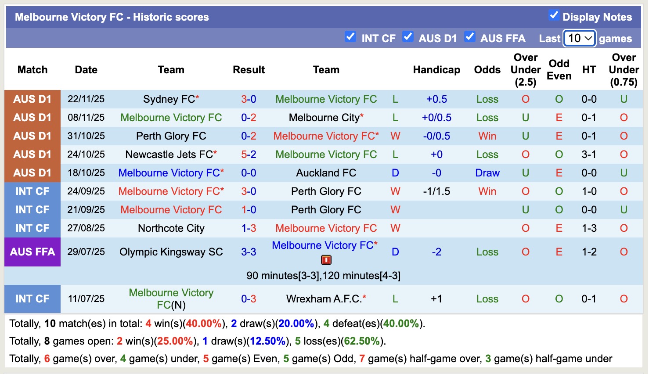This screenshot has height=374, width=649.
Task: Click the extra-time penalty icon below Melbourne Victory FC
Action: pos(326,260)
